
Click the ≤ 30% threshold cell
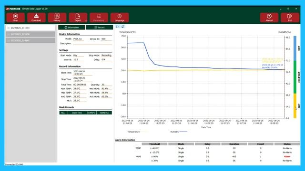(x=154, y=161)
